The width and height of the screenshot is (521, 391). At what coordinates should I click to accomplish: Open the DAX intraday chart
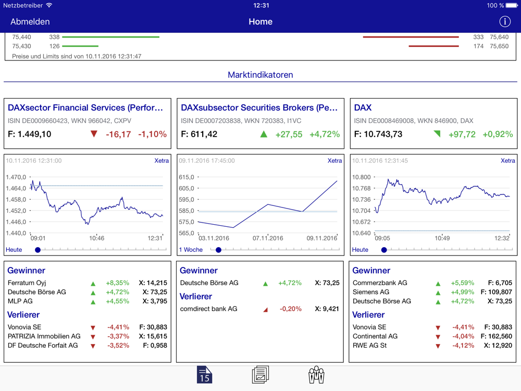[x=433, y=204]
